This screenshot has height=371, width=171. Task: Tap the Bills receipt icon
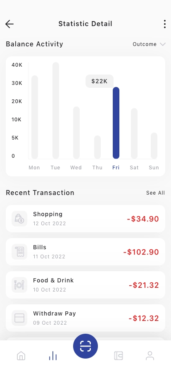[19, 252]
